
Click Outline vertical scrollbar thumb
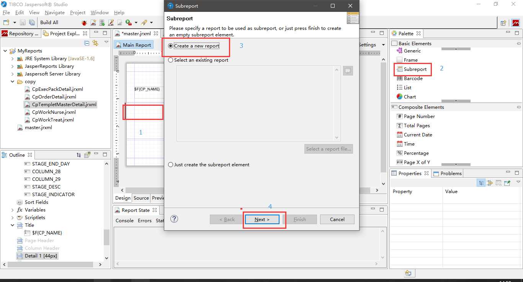pos(106,237)
